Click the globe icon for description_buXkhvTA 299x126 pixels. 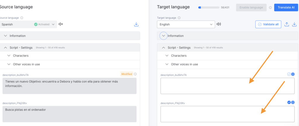[x=293, y=74]
